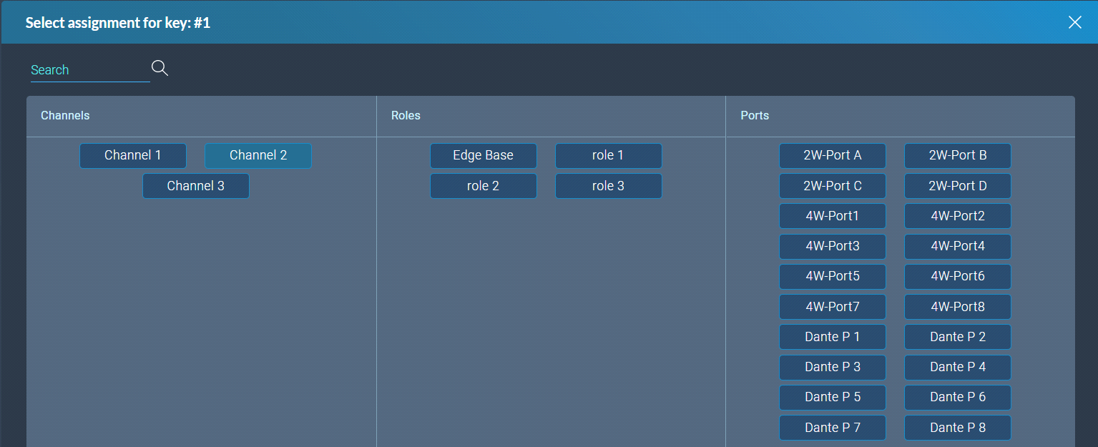This screenshot has height=447, width=1098.
Task: Select Channel 2
Action: (x=258, y=155)
